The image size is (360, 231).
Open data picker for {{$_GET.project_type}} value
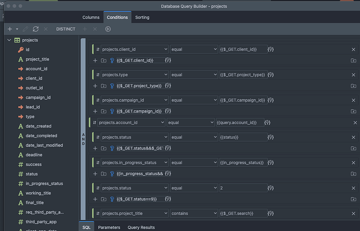pos(270,74)
